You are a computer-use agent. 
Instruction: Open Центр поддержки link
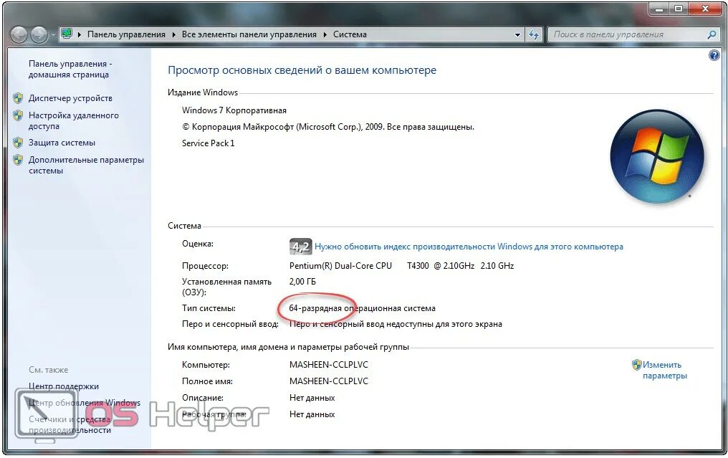(x=64, y=386)
